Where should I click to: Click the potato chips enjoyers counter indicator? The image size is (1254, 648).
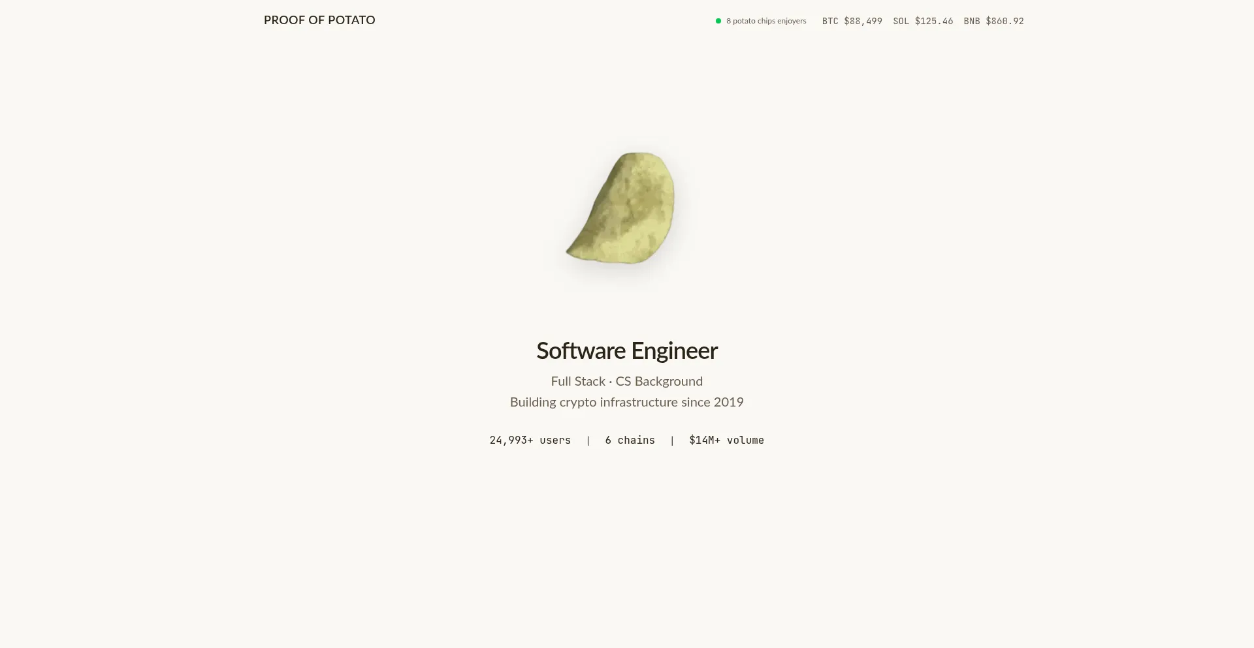tap(760, 20)
